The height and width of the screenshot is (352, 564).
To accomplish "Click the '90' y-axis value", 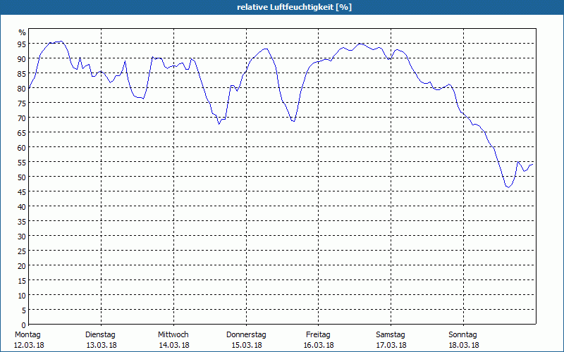I will [x=22, y=59].
